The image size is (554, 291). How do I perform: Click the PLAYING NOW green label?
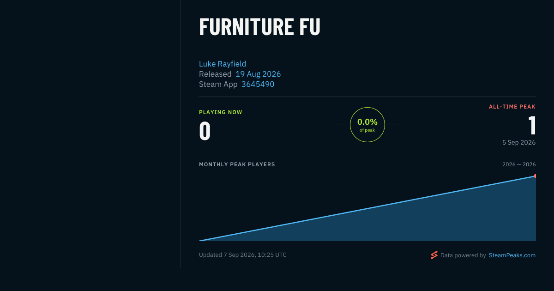coord(221,112)
